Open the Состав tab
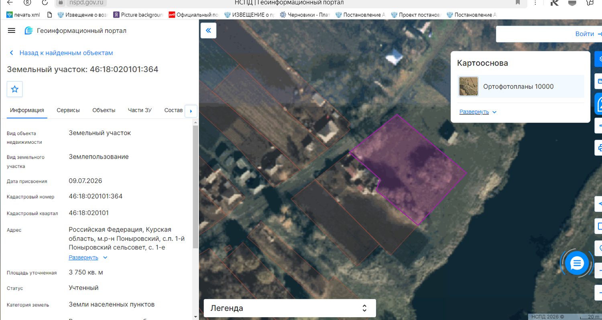602x320 pixels. [x=173, y=110]
